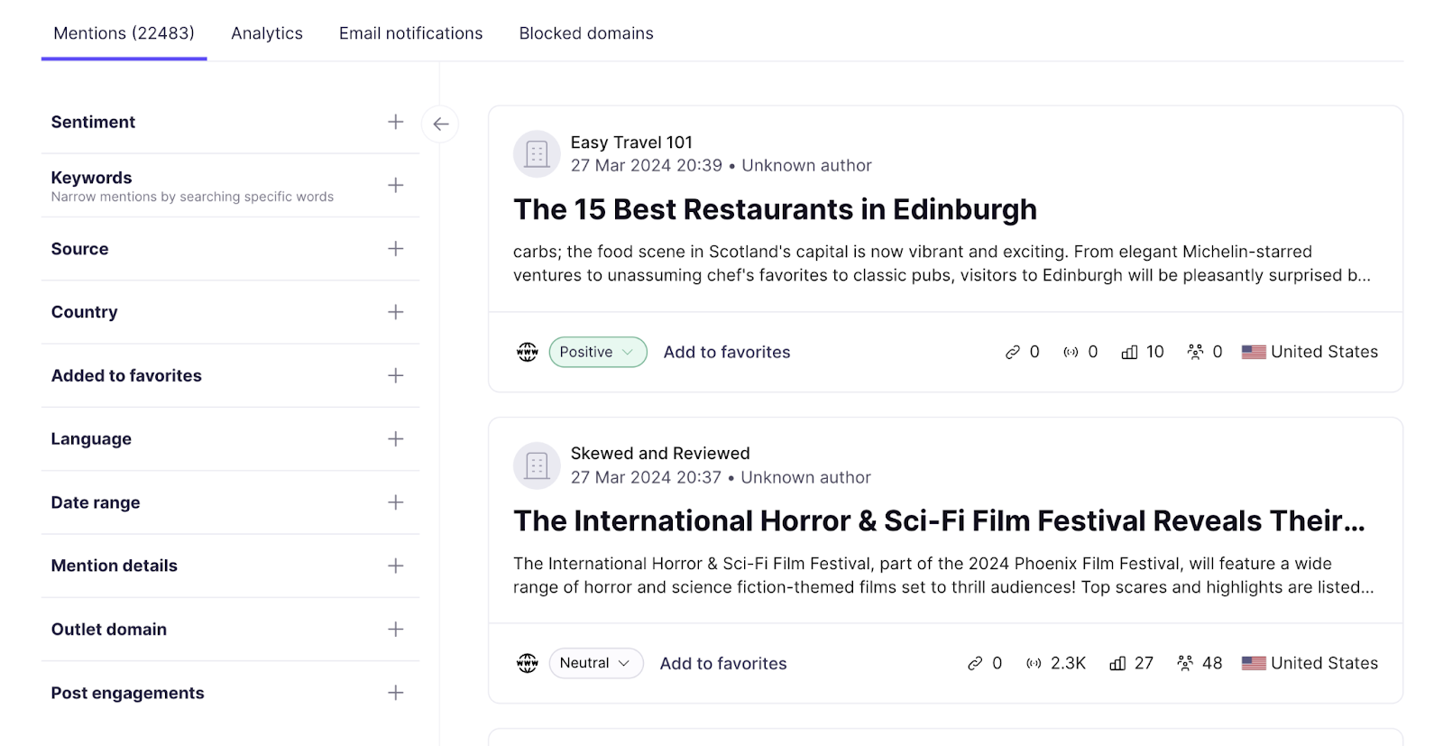Expand the Keywords filter section
This screenshot has height=746, width=1443.
[395, 186]
